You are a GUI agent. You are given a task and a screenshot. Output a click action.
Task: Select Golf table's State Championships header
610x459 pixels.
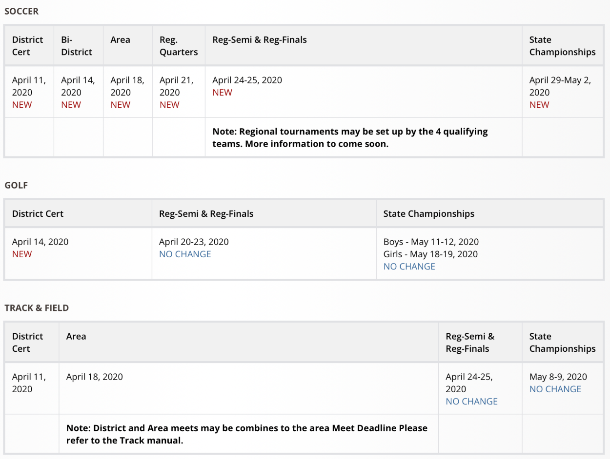[x=428, y=213]
